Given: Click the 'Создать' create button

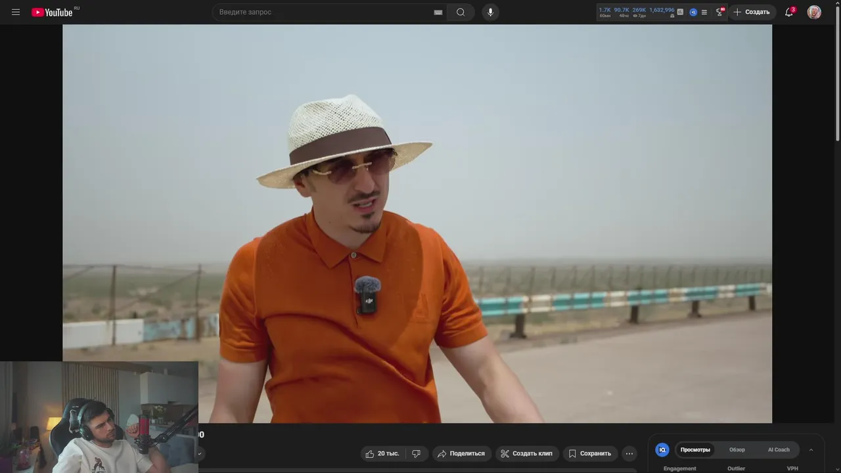Looking at the screenshot, I should (752, 12).
